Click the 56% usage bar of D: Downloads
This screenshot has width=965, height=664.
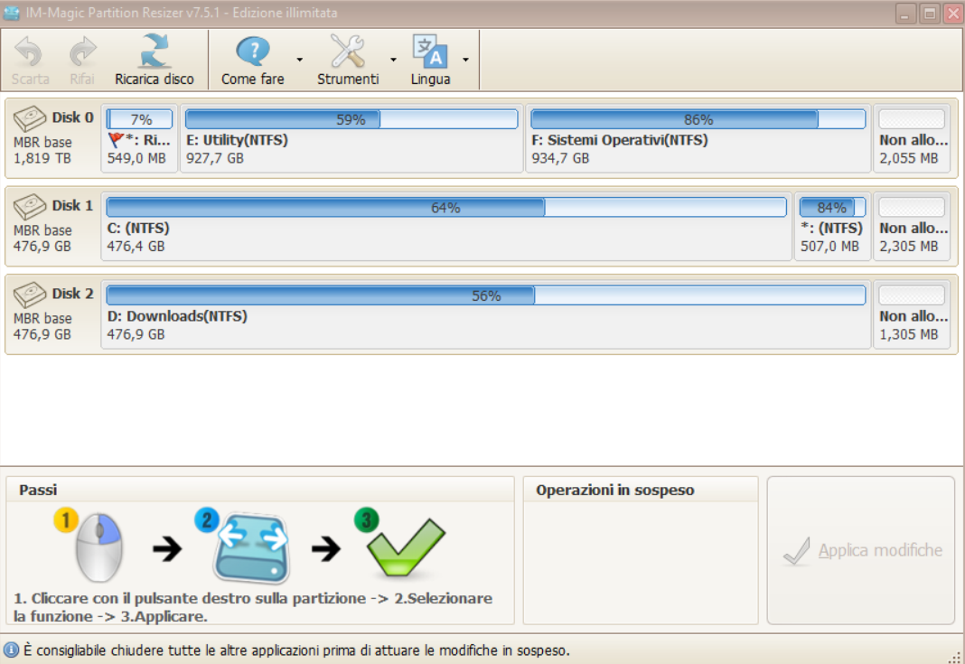pyautogui.click(x=485, y=295)
